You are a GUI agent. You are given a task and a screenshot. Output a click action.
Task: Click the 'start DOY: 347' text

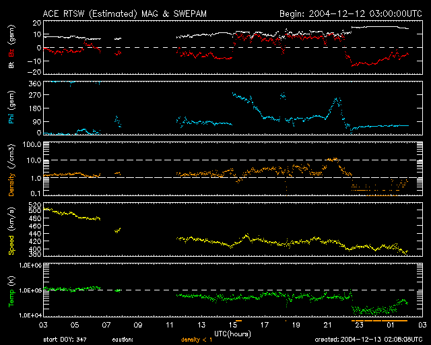pyautogui.click(x=65, y=340)
